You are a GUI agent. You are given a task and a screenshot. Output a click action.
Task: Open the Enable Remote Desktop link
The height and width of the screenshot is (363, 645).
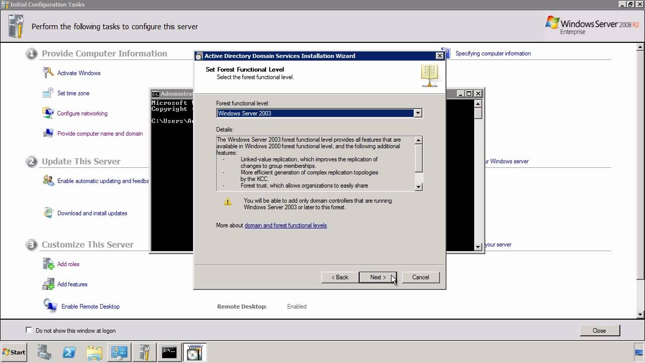click(91, 307)
